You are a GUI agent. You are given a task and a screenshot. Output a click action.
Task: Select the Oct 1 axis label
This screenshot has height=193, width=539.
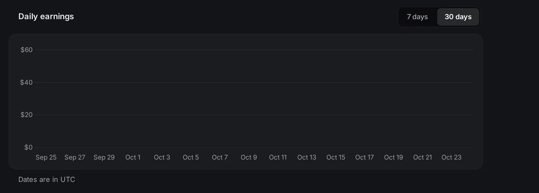[x=133, y=157]
